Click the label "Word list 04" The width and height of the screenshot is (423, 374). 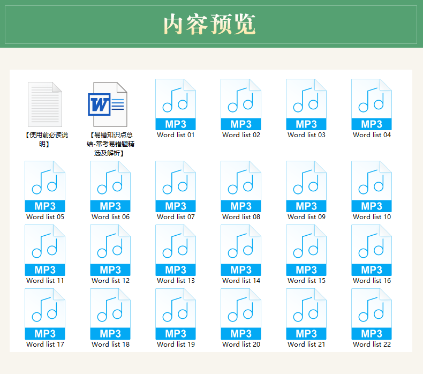point(372,134)
